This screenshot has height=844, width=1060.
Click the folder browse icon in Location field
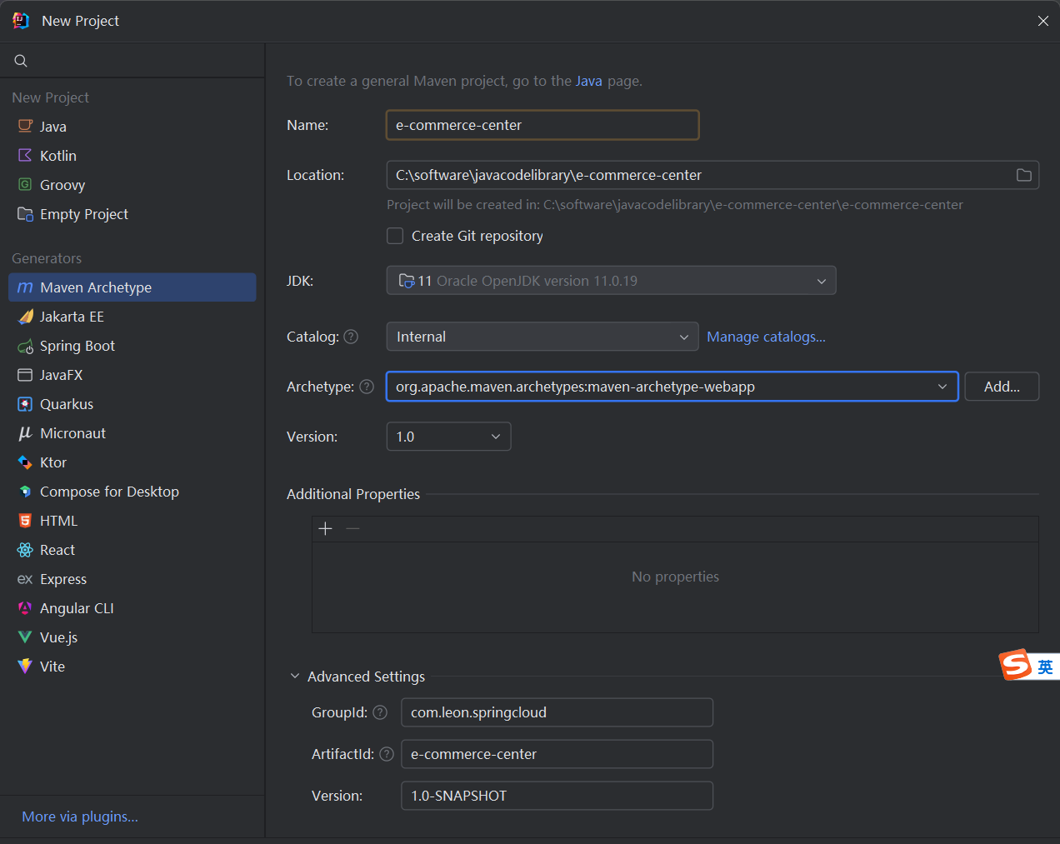(x=1023, y=175)
